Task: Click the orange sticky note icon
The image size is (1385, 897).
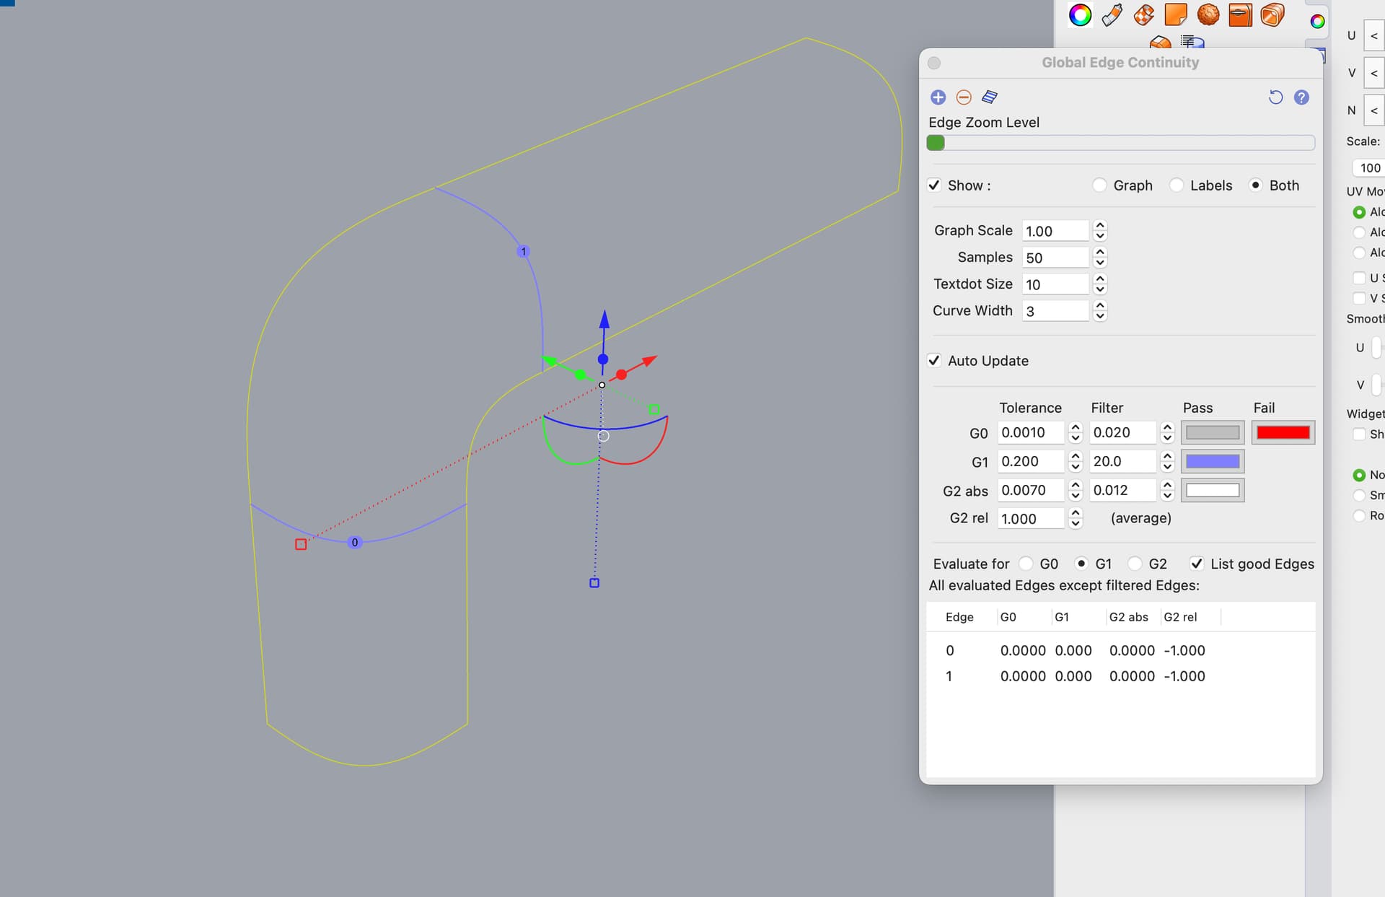Action: pos(1176,14)
